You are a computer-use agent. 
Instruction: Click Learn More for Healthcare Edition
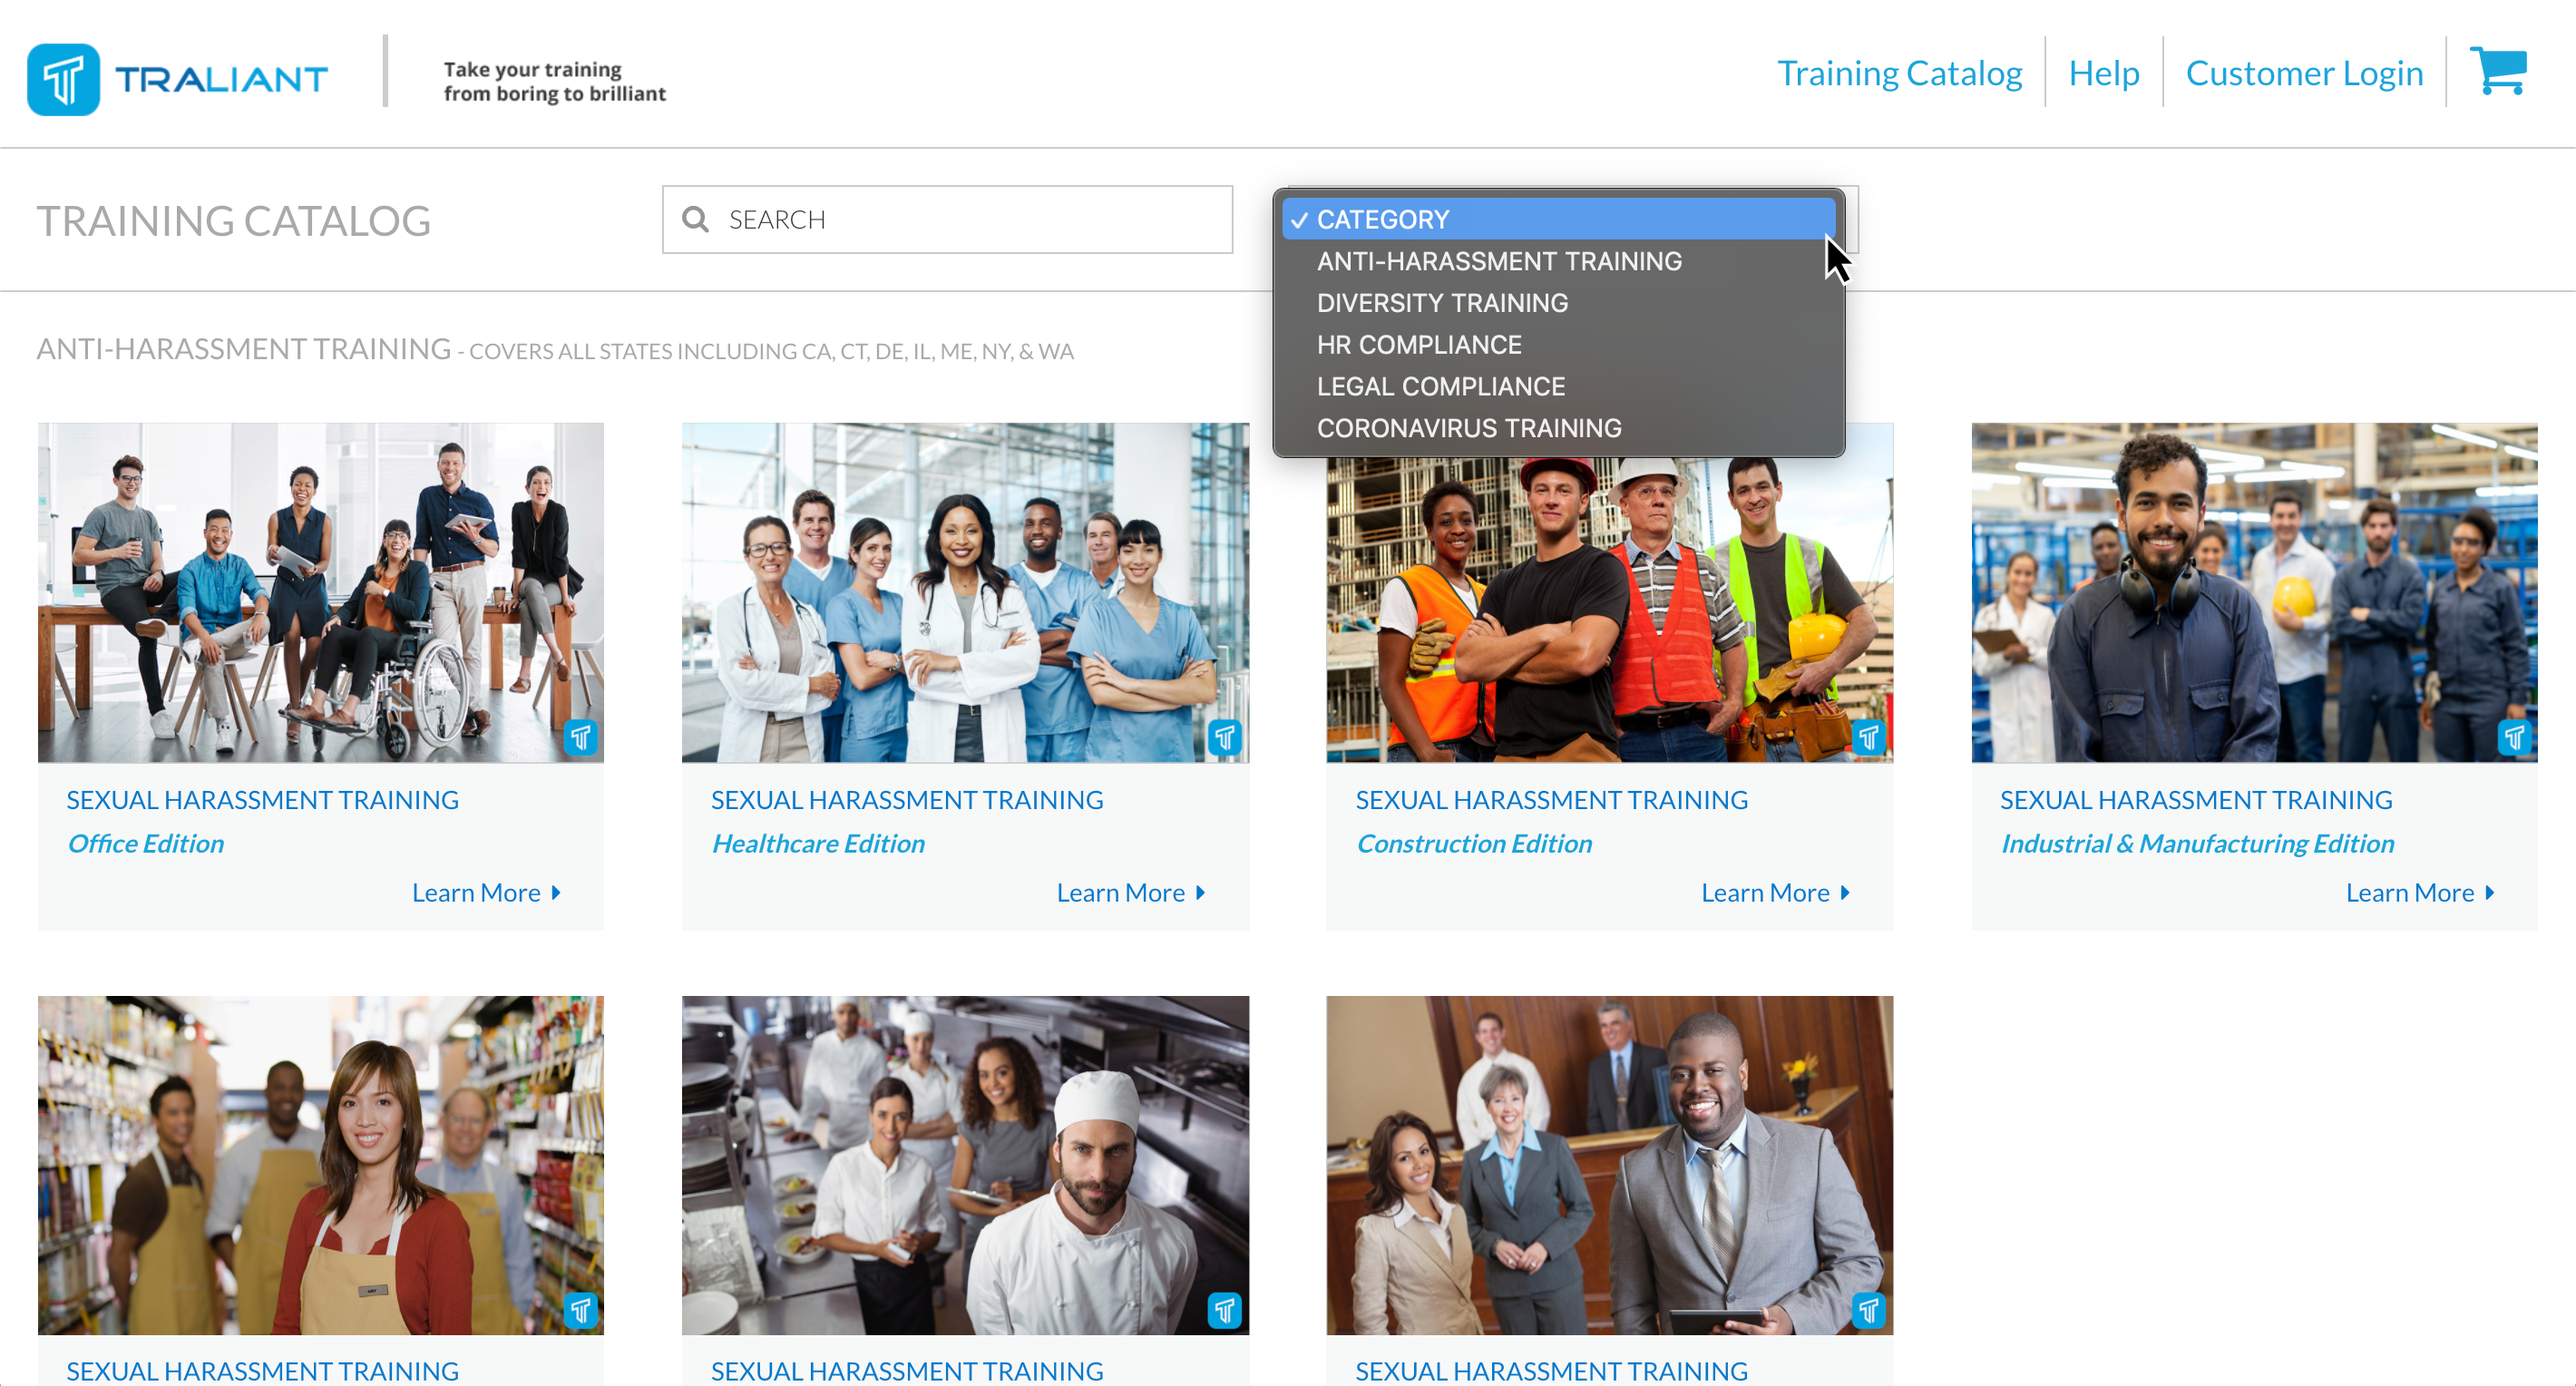[1131, 892]
